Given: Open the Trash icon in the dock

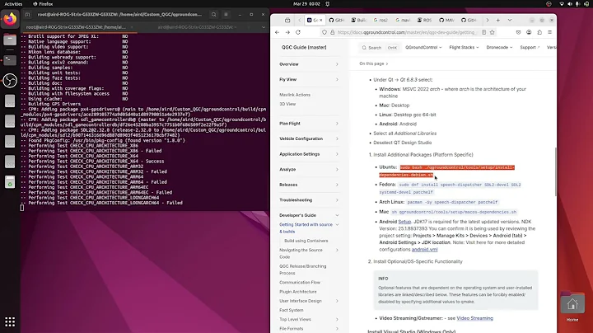Looking at the screenshot, I should [10, 182].
